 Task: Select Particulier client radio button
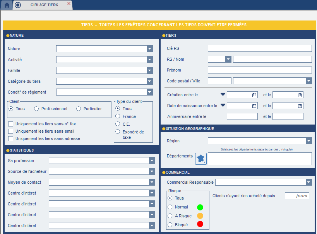pyautogui.click(x=79, y=109)
